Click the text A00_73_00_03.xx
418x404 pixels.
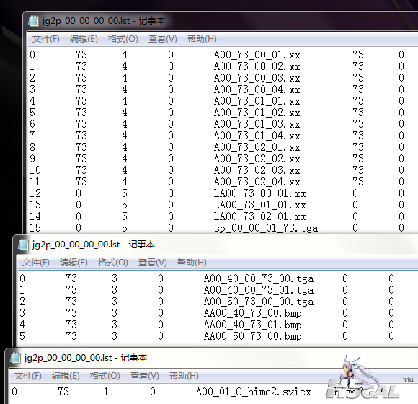[257, 78]
